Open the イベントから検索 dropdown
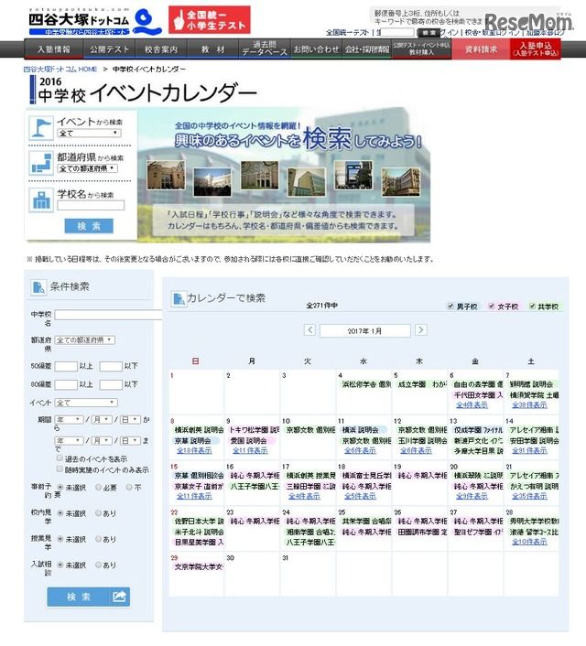The width and height of the screenshot is (586, 646). click(89, 133)
